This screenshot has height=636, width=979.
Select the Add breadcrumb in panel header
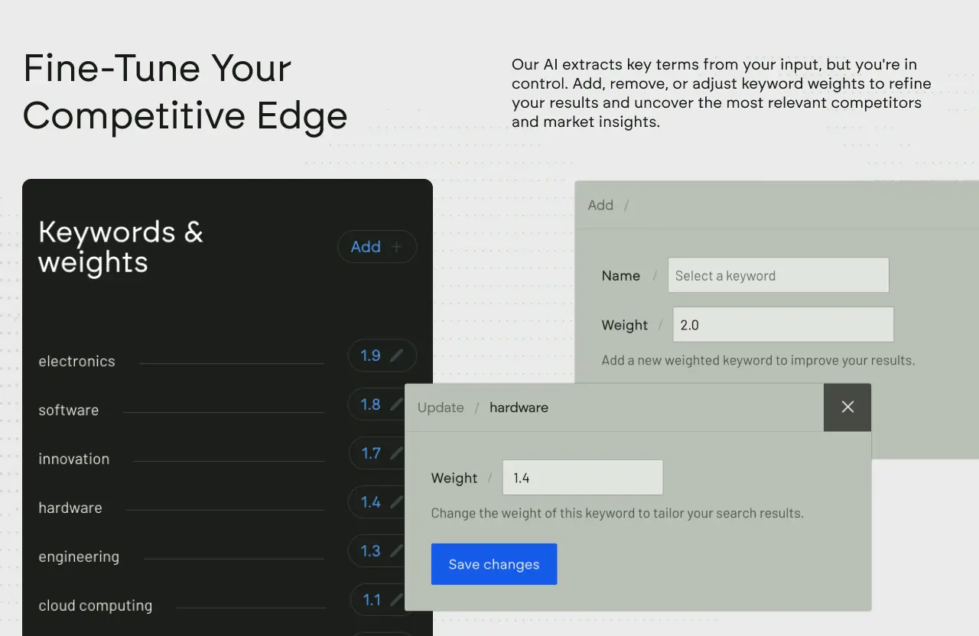(x=600, y=205)
